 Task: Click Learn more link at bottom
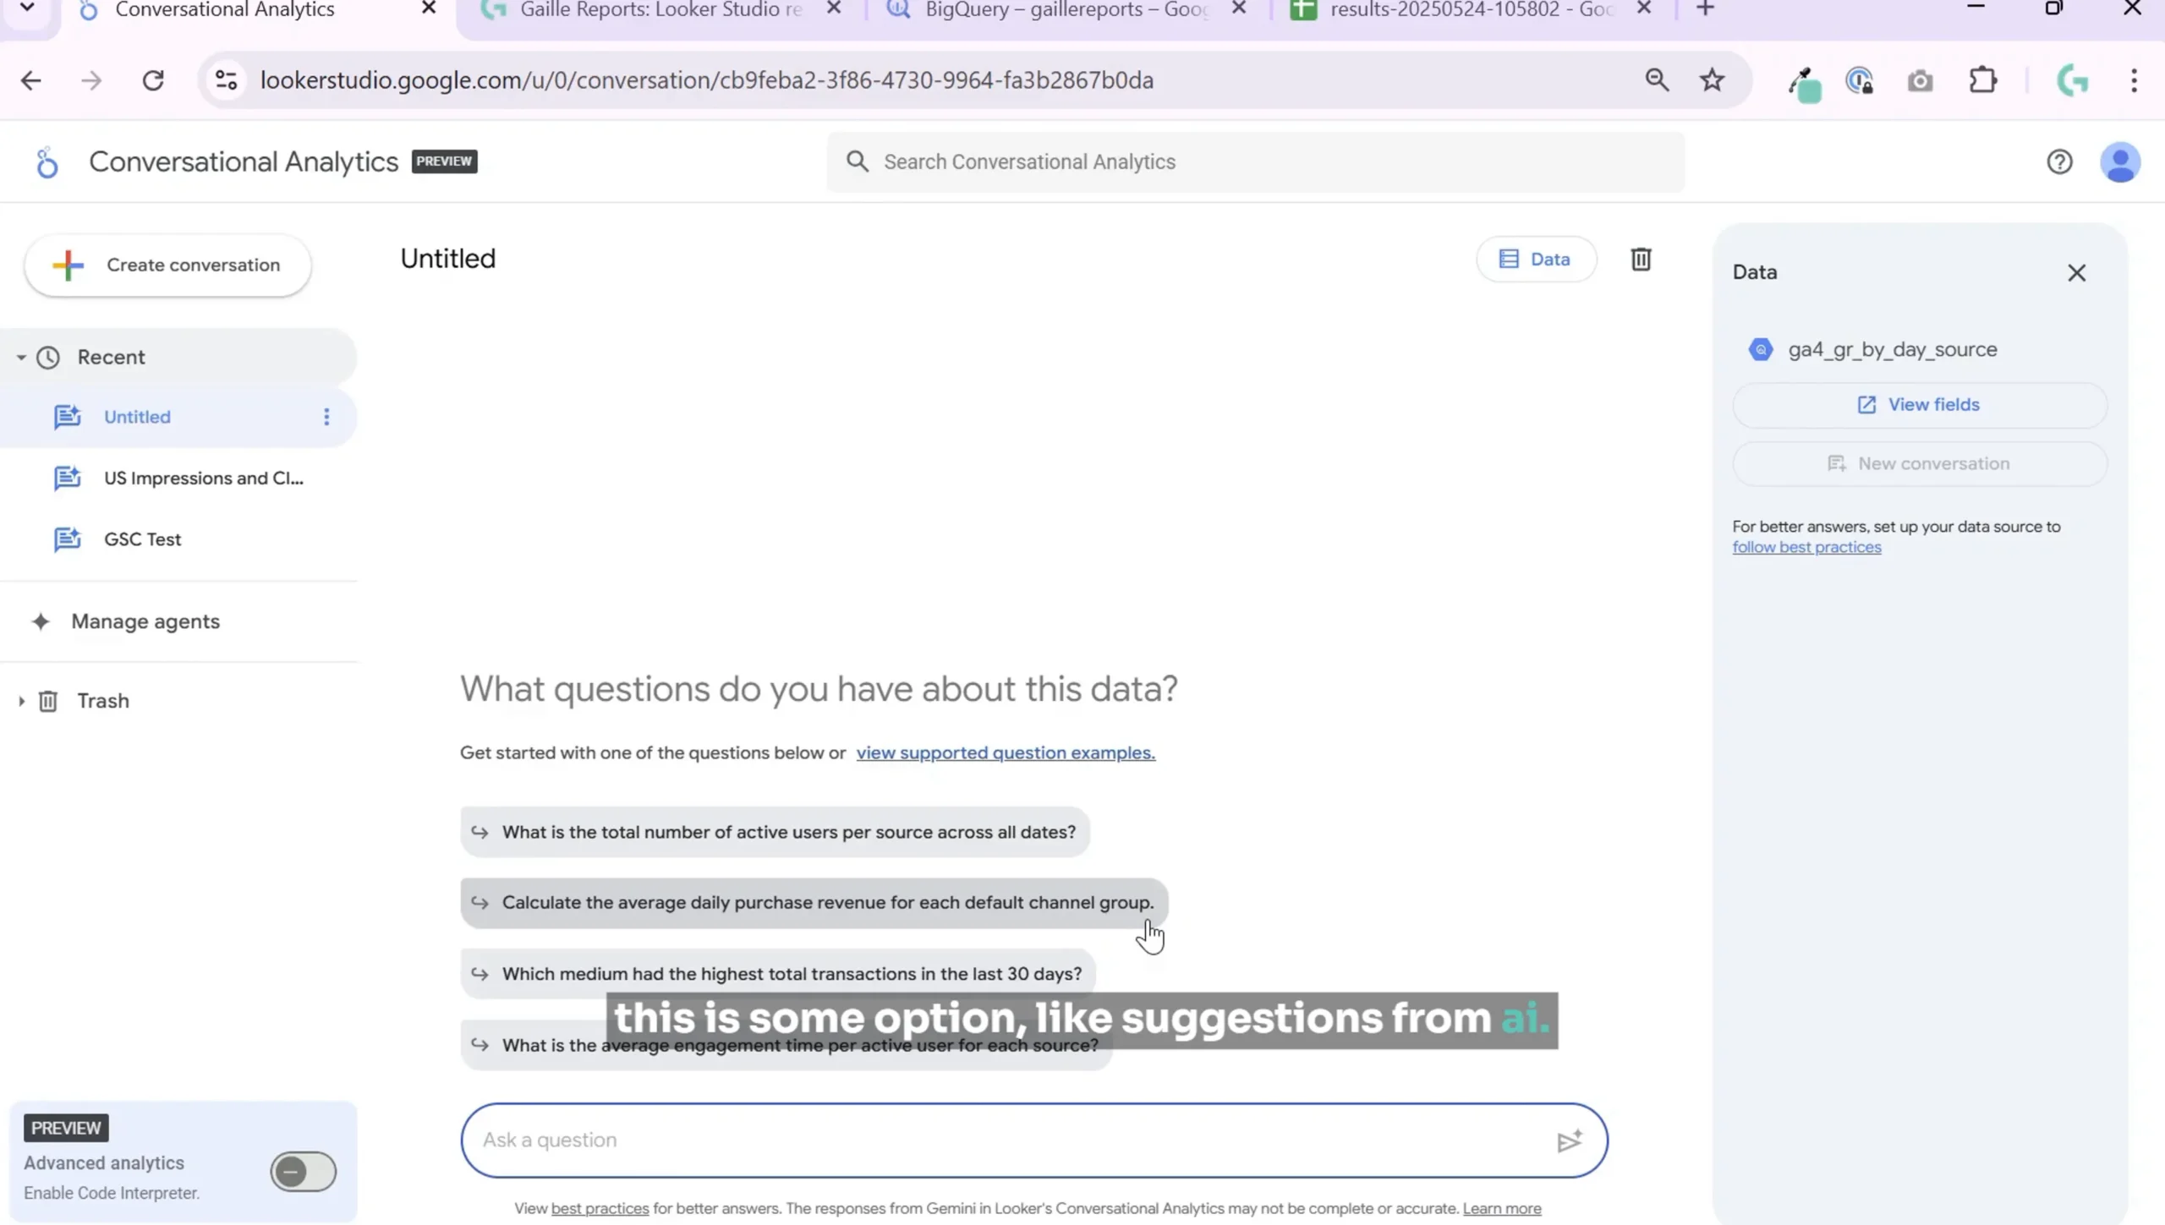pos(1502,1209)
